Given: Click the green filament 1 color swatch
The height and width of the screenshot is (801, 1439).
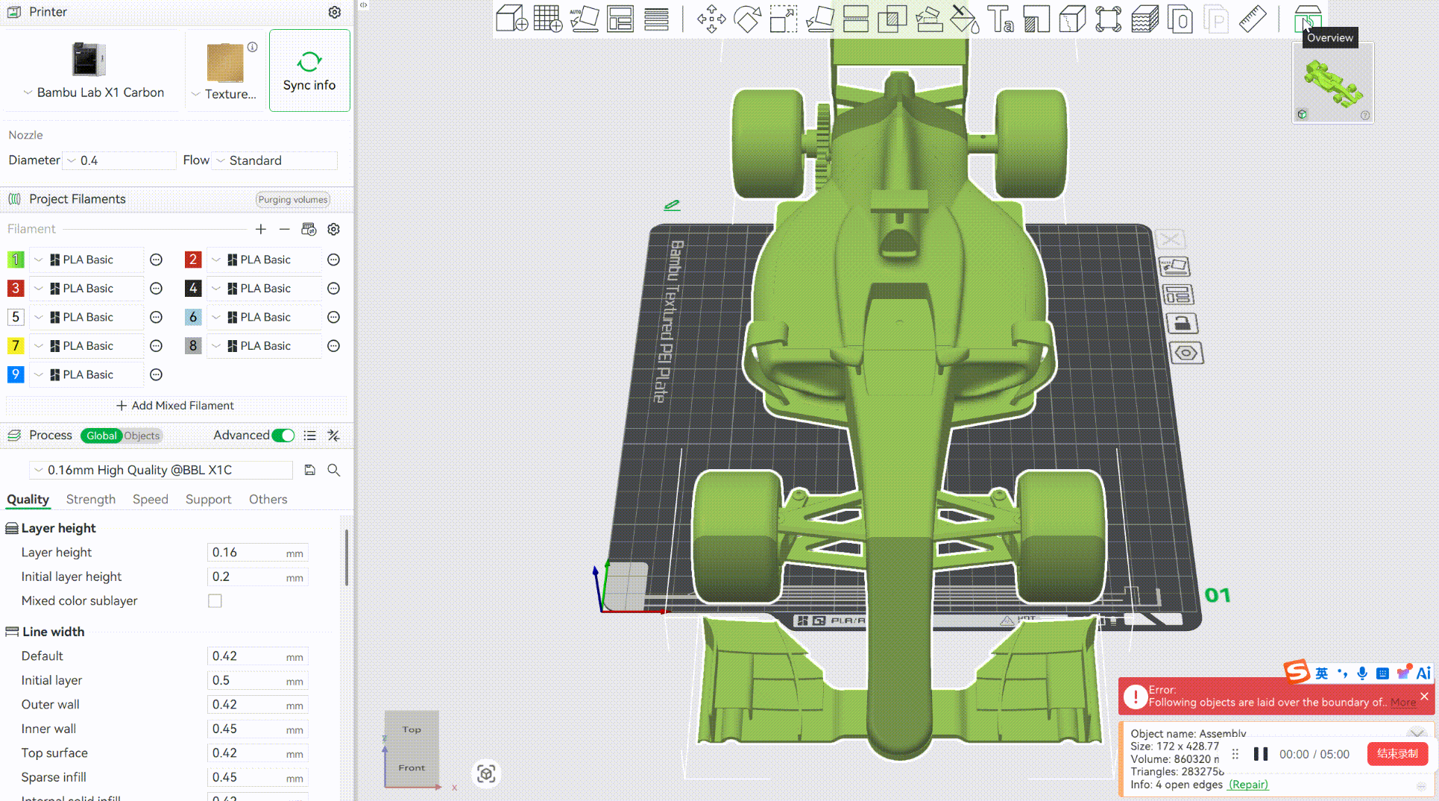Looking at the screenshot, I should [16, 260].
